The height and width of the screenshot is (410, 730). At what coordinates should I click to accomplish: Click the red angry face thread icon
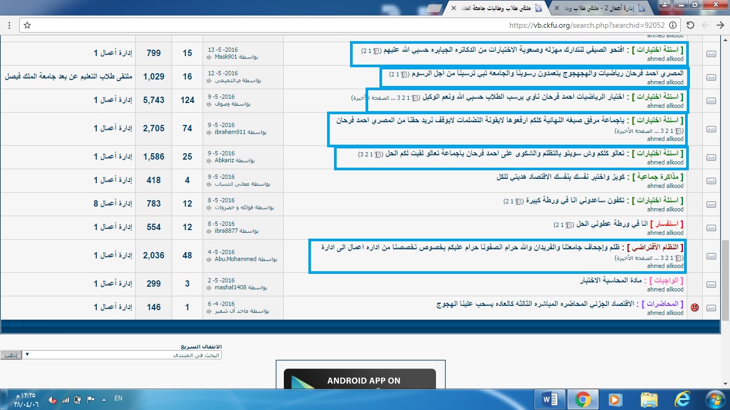tap(695, 307)
